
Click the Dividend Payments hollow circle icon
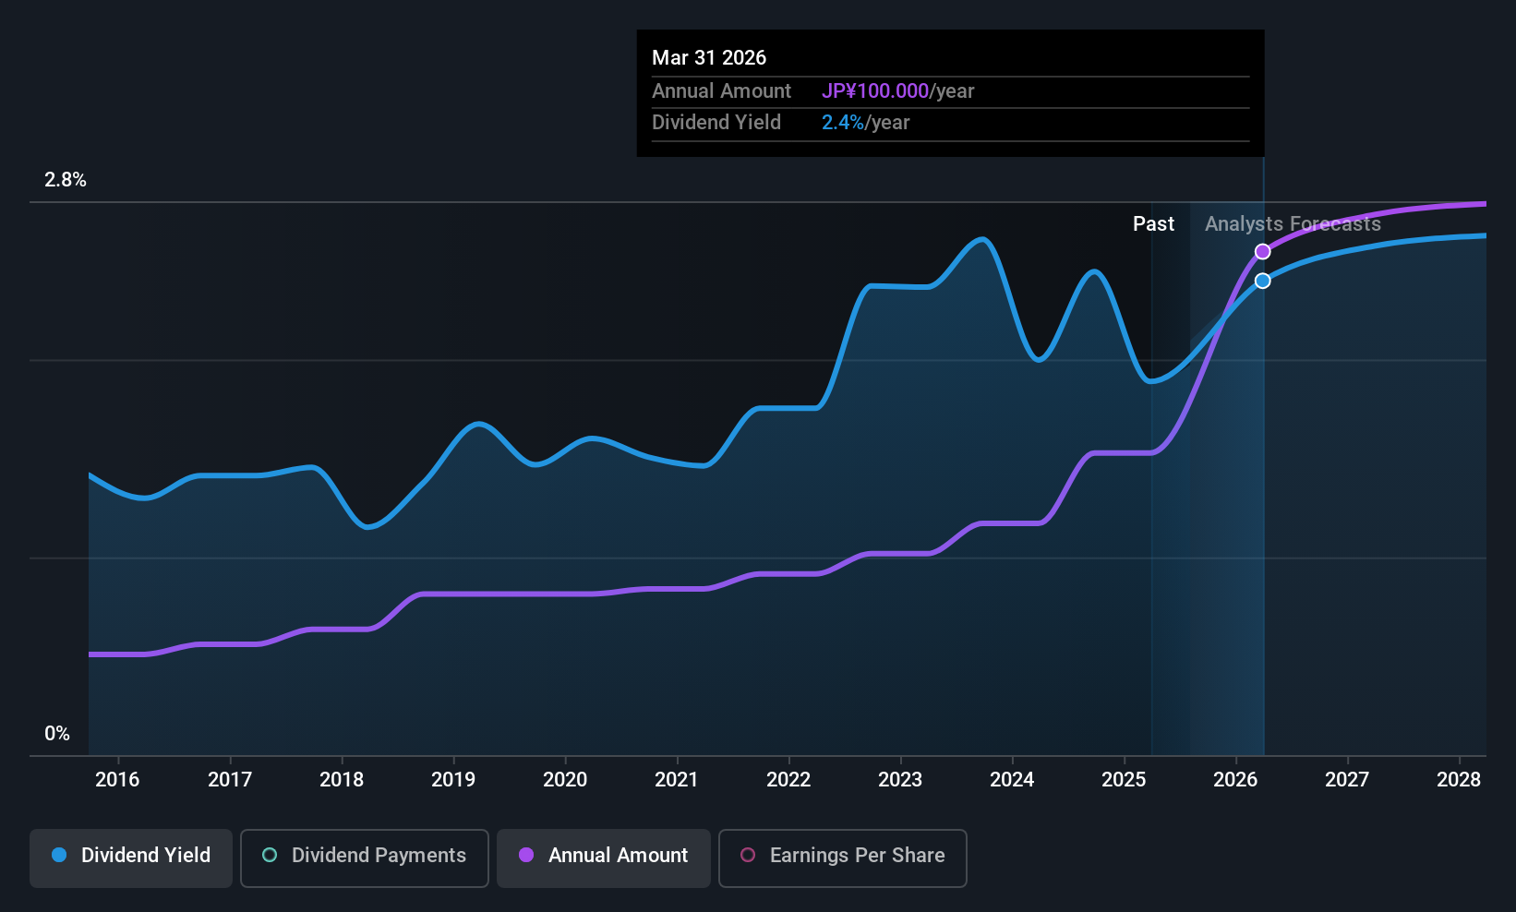pyautogui.click(x=269, y=856)
